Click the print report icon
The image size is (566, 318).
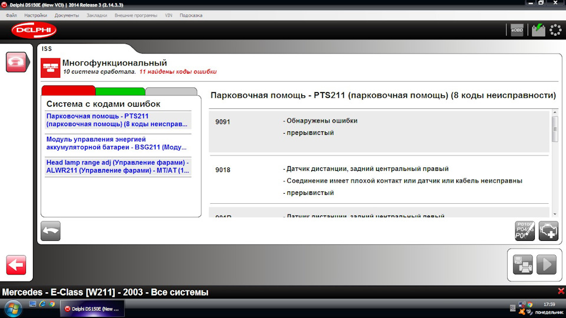pyautogui.click(x=523, y=264)
